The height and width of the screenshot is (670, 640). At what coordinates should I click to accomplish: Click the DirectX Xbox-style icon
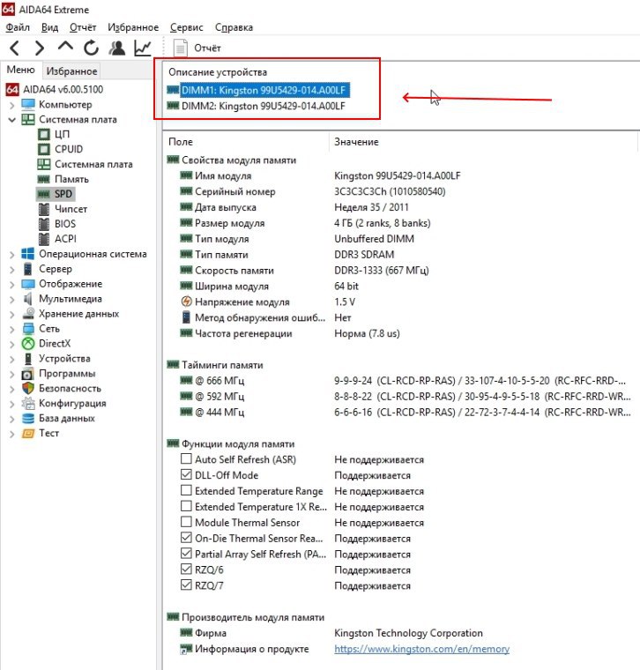coord(28,344)
